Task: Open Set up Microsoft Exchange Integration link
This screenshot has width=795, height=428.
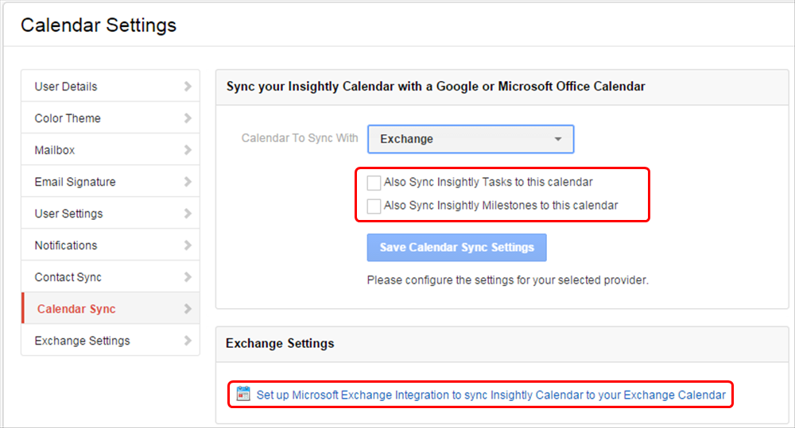Action: (491, 395)
